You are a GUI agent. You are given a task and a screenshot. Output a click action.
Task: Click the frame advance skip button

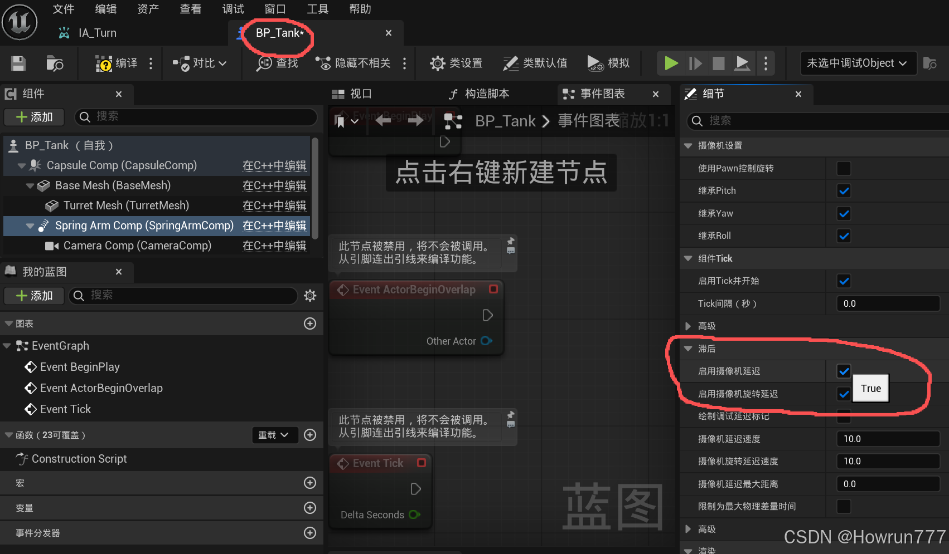[695, 63]
